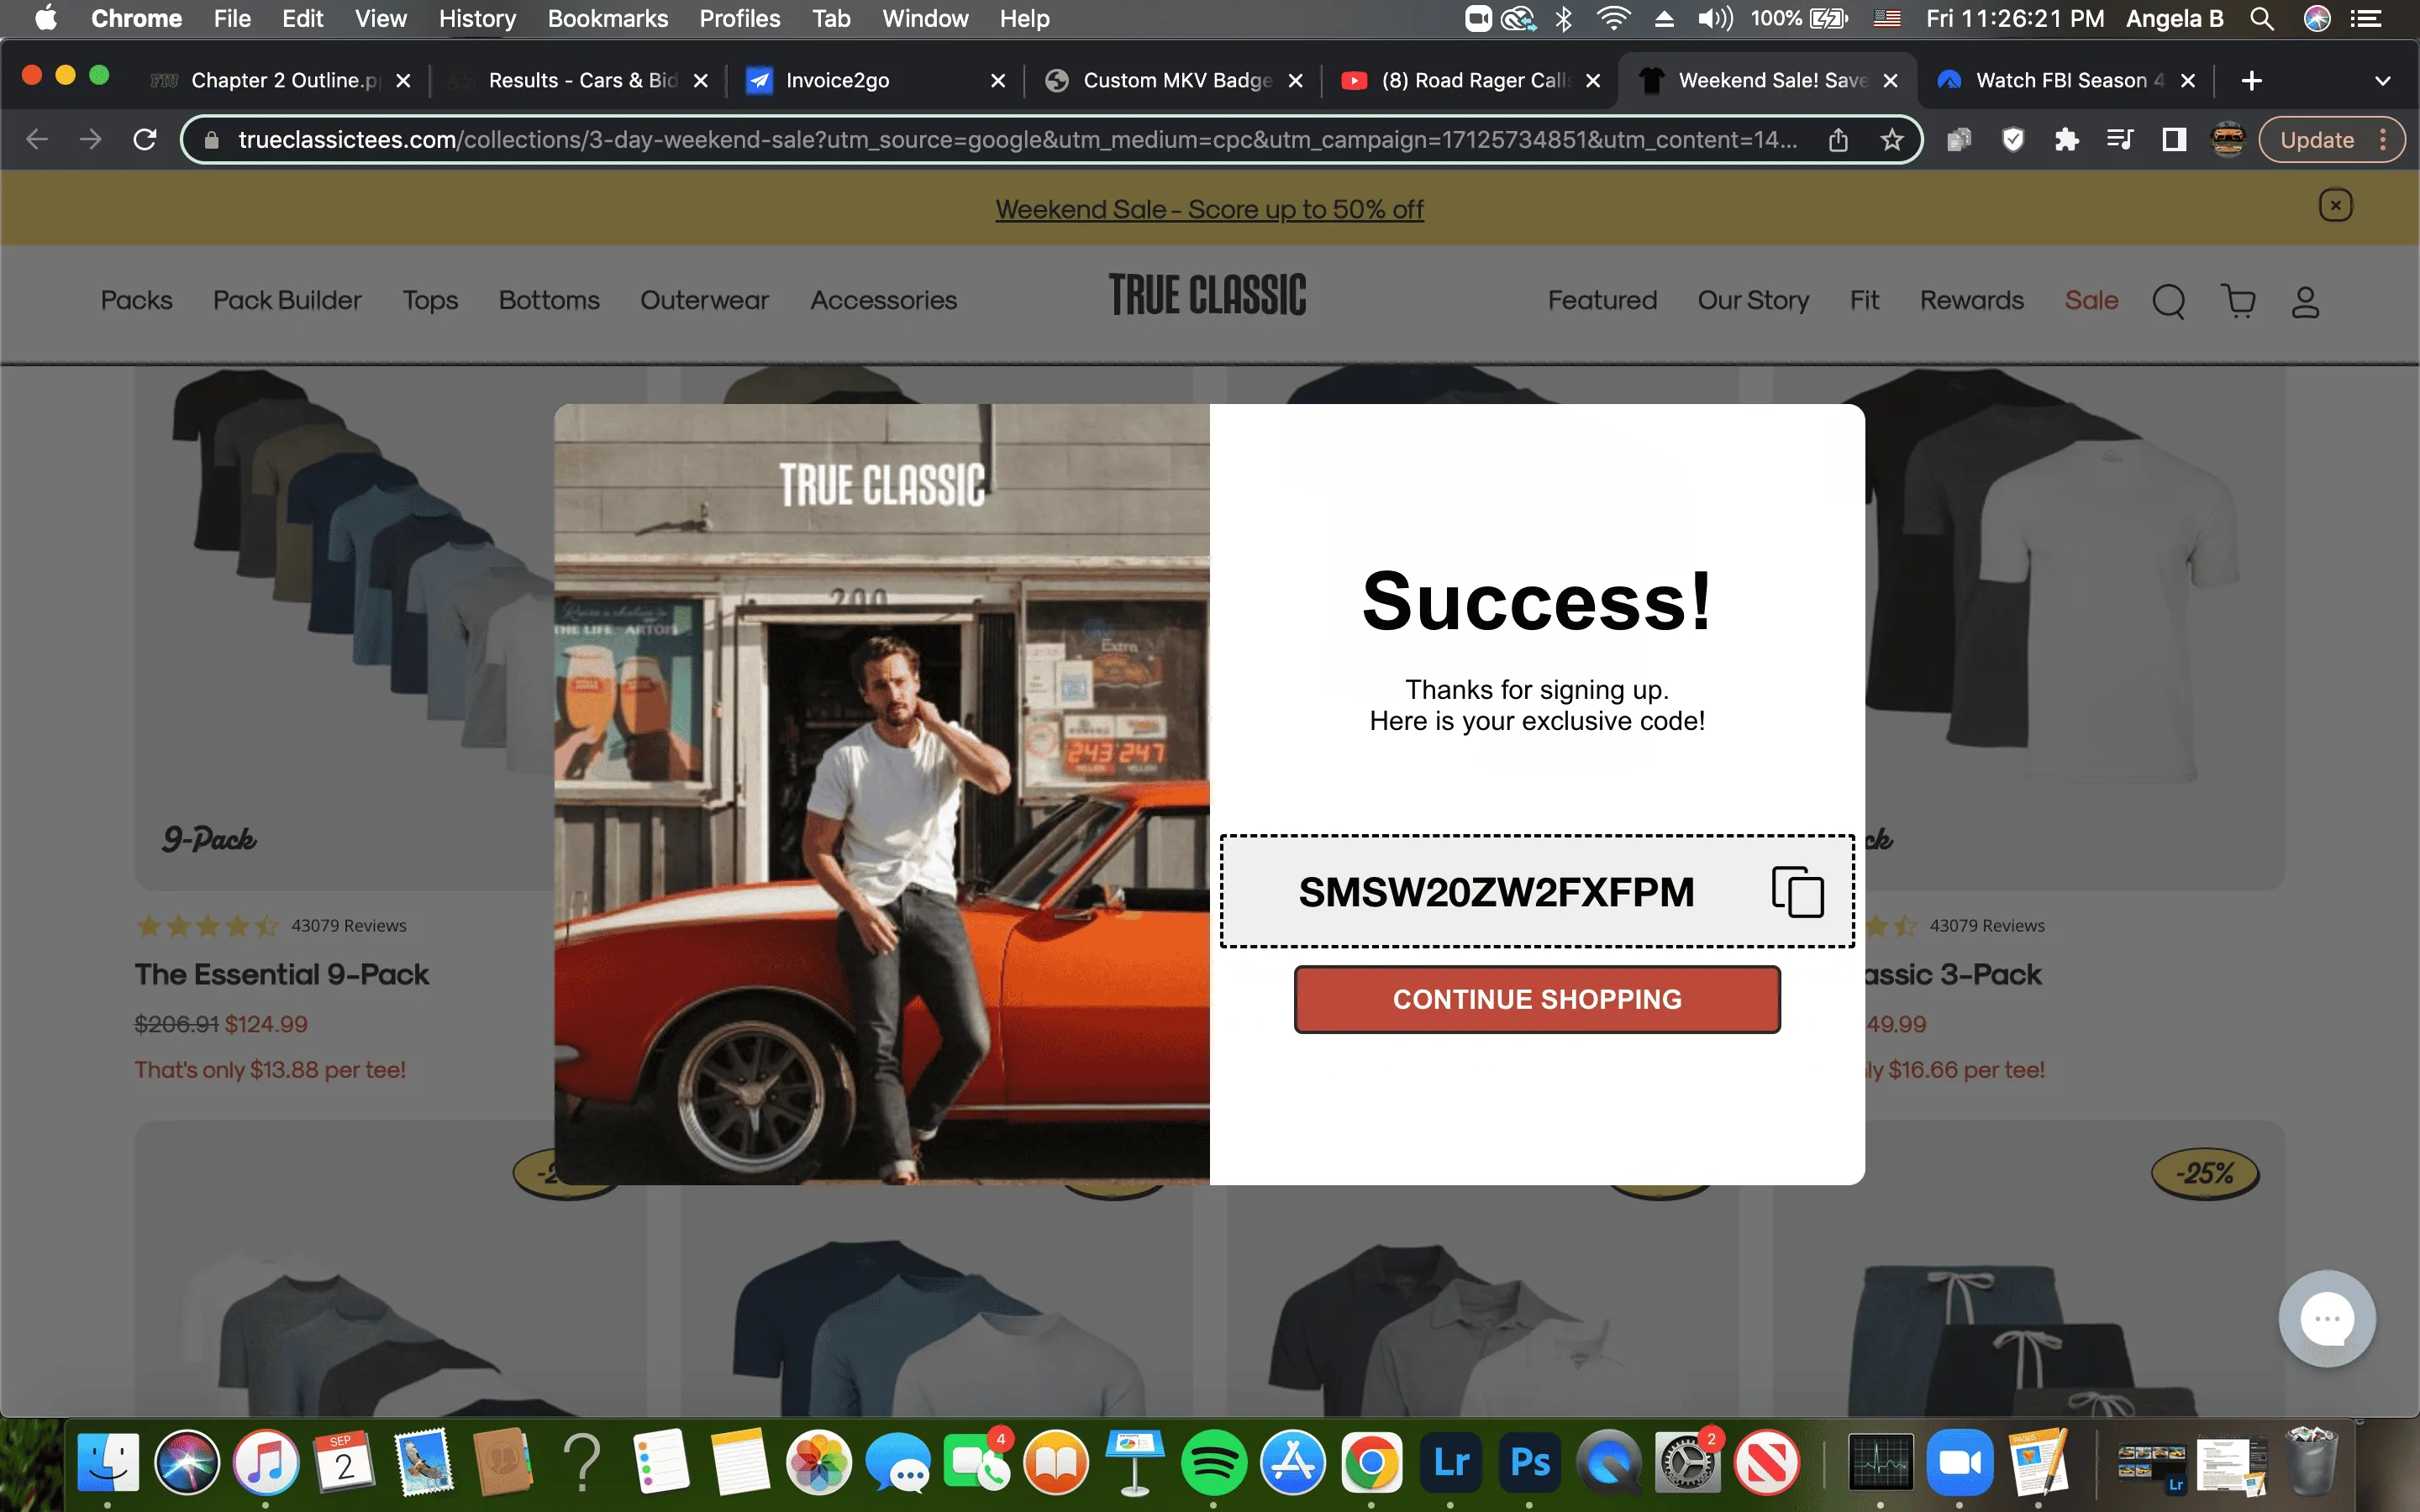Copy the SMSW20ZW2FXFPM promo code icon
Image resolution: width=2420 pixels, height=1512 pixels.
pyautogui.click(x=1797, y=891)
